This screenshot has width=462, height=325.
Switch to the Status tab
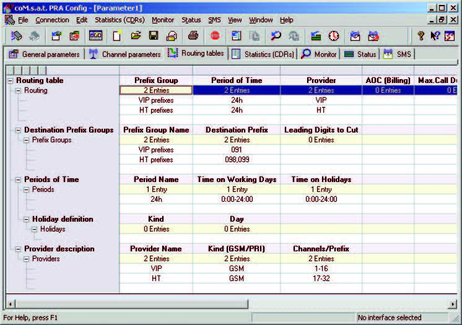(360, 54)
